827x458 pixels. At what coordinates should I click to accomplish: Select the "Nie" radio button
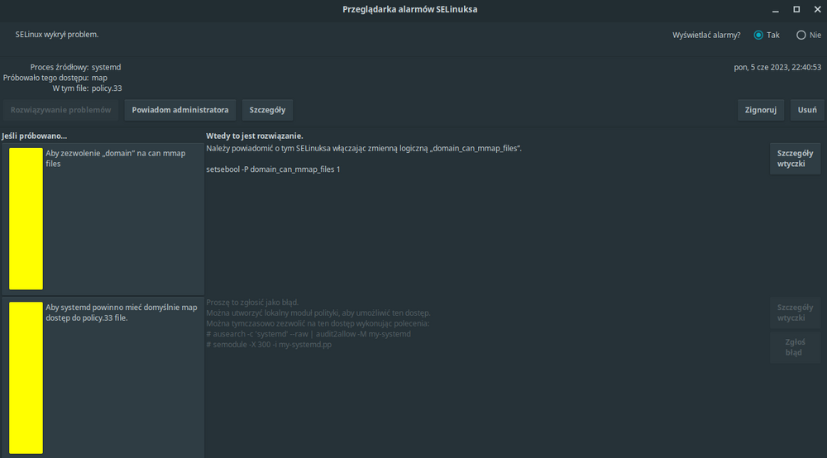tap(801, 36)
